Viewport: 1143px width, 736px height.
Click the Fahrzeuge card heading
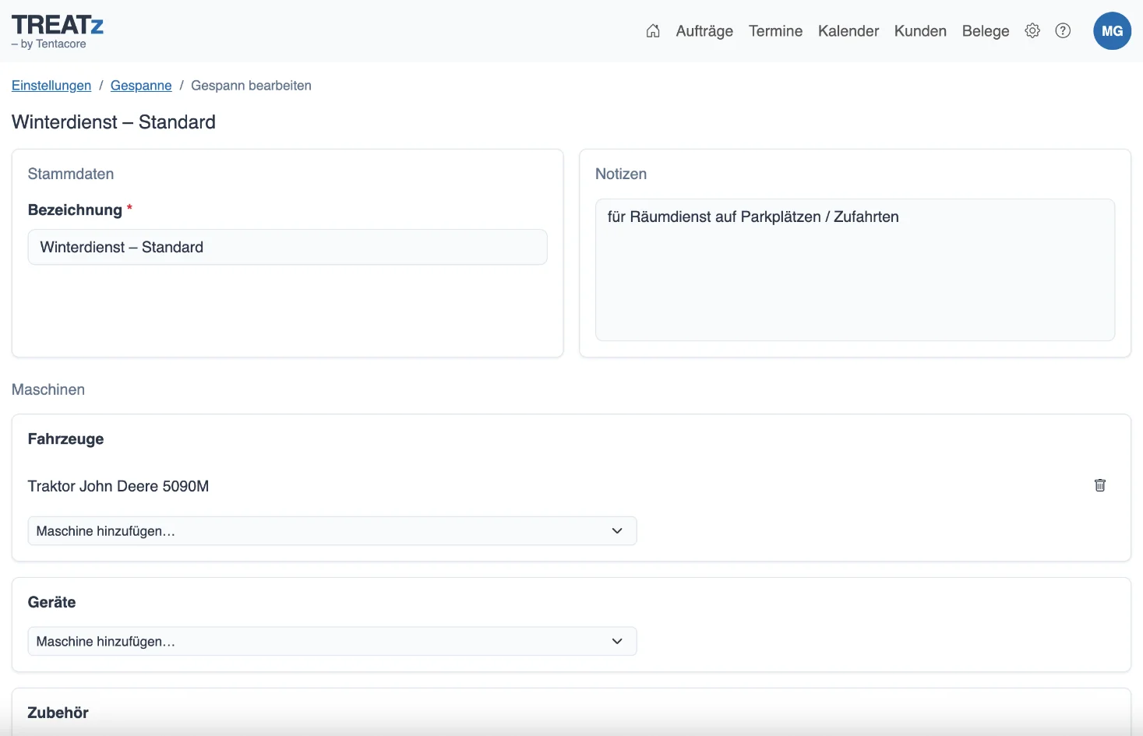pyautogui.click(x=65, y=439)
